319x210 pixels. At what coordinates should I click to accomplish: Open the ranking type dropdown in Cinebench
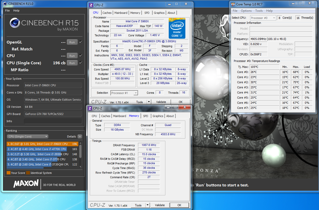[x=28, y=136]
